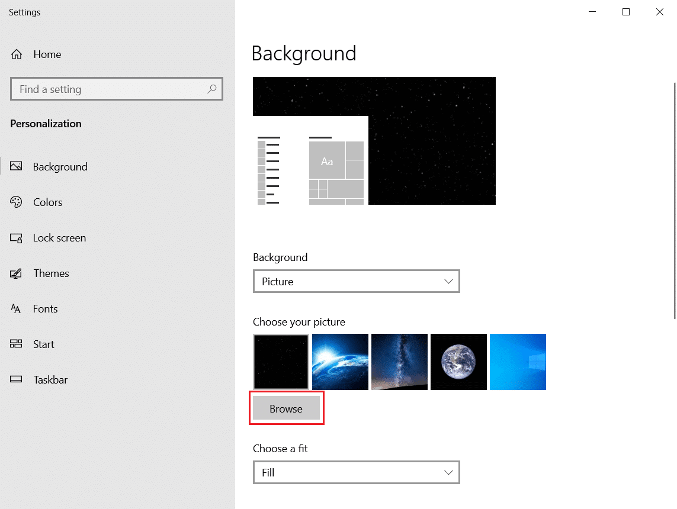Screen dimensions: 677x509
Task: Click the Home icon in the sidebar
Action: (16, 54)
